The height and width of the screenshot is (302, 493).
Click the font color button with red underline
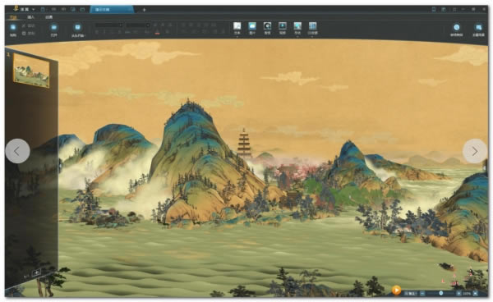(157, 32)
